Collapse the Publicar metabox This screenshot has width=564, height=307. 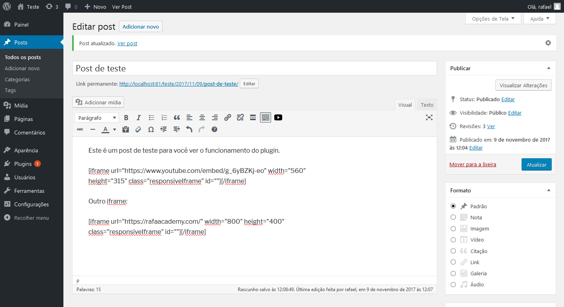click(x=549, y=68)
